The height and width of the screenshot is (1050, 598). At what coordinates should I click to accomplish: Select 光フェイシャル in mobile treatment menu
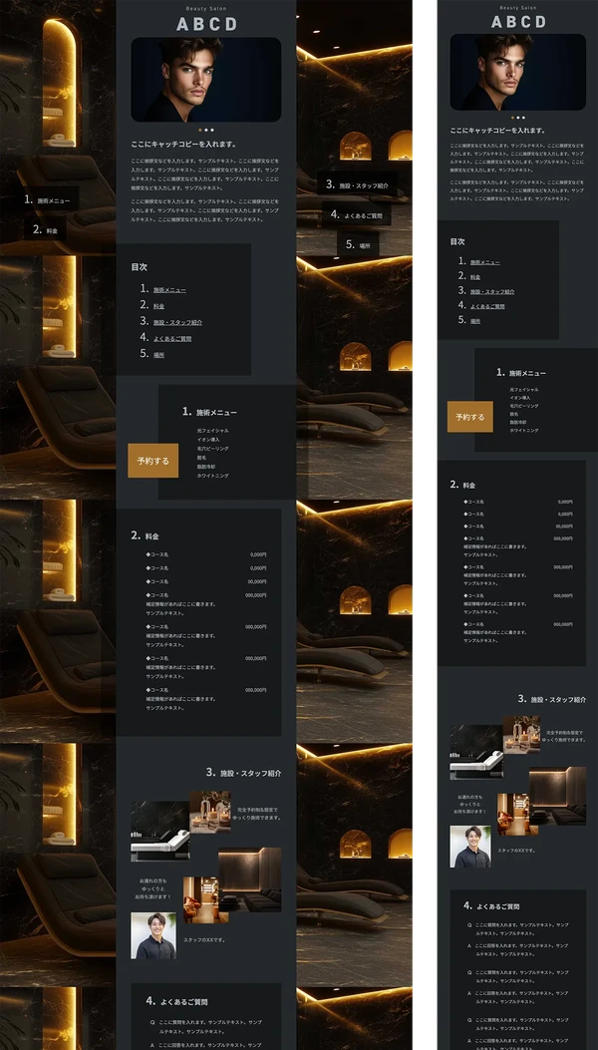pyautogui.click(x=523, y=389)
